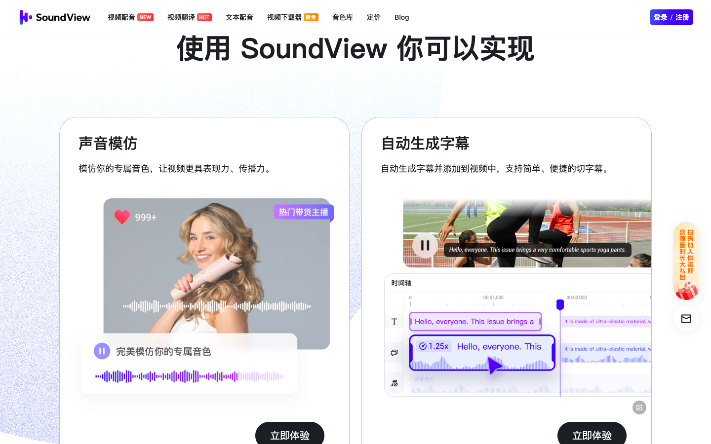Select the background music track icon
This screenshot has height=444, width=711.
[x=394, y=383]
